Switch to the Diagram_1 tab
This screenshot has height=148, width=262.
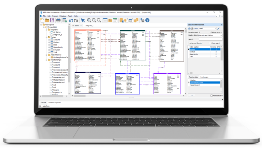pyautogui.click(x=89, y=25)
